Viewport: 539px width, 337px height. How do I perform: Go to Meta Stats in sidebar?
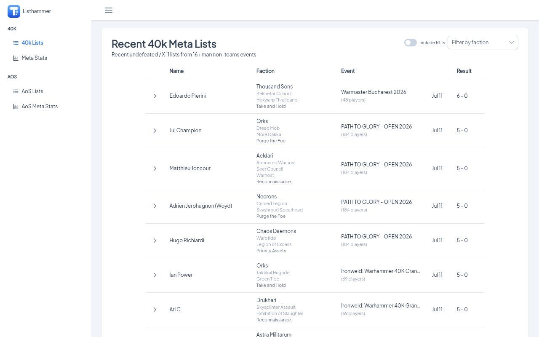coord(35,58)
